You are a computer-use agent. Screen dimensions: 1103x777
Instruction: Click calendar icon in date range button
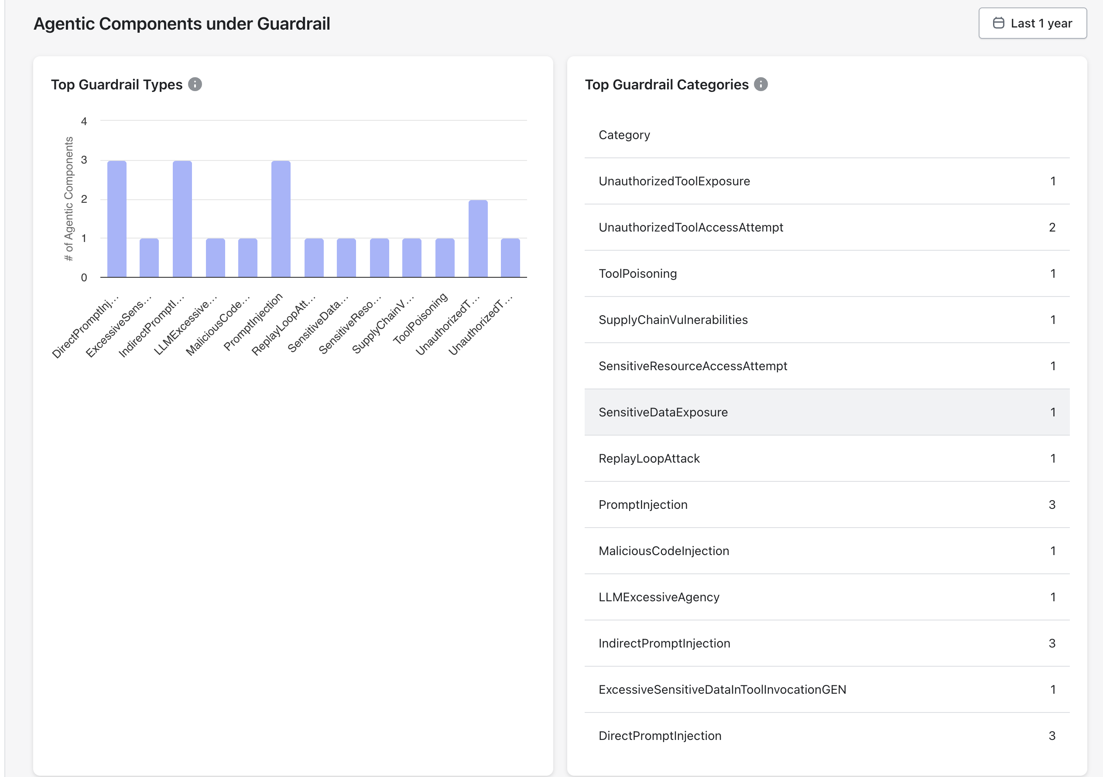[998, 23]
